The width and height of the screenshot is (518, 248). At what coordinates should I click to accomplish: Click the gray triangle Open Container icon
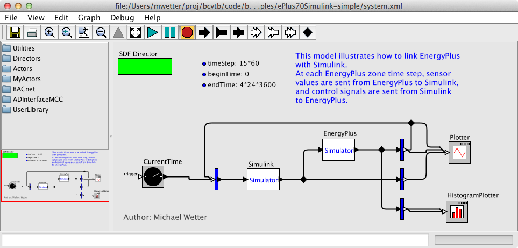click(118, 32)
